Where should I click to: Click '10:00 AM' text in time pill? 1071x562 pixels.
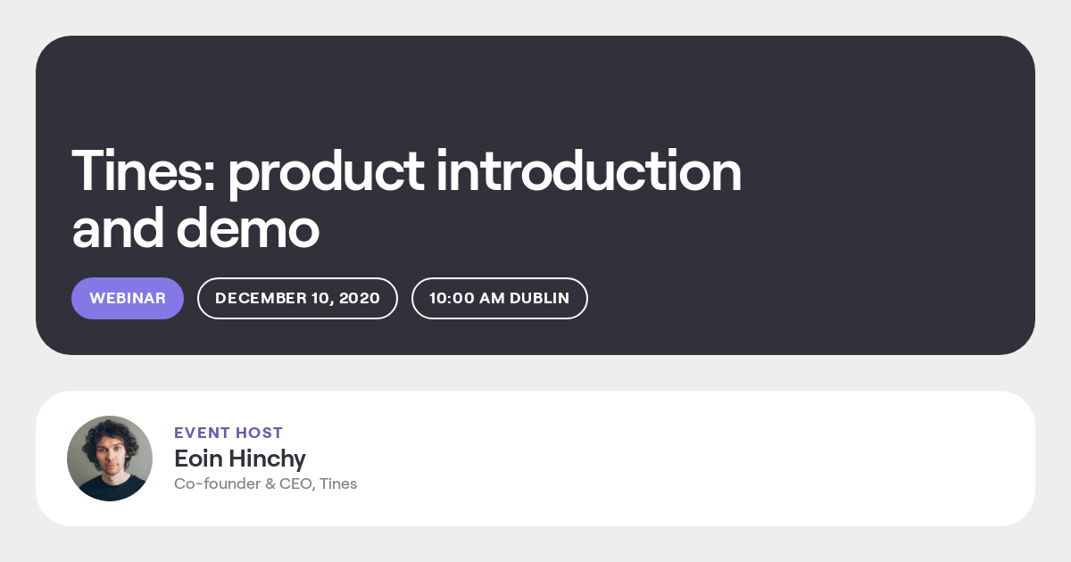point(467,298)
